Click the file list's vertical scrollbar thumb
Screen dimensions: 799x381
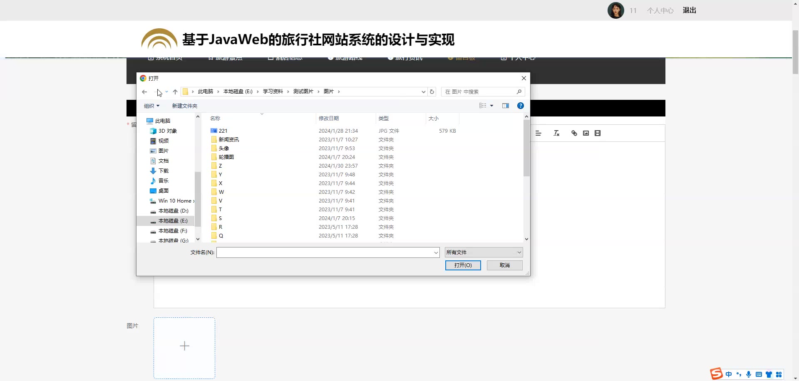(x=526, y=148)
